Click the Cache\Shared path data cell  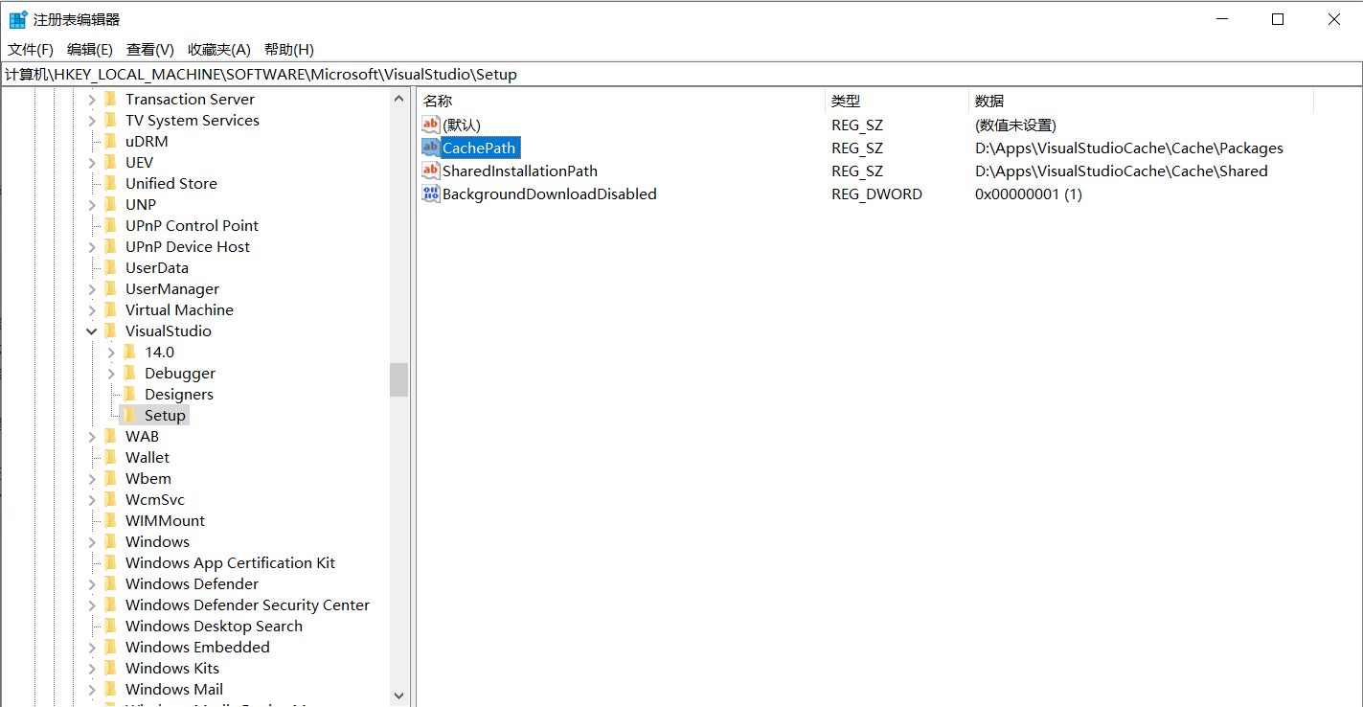[x=1122, y=171]
